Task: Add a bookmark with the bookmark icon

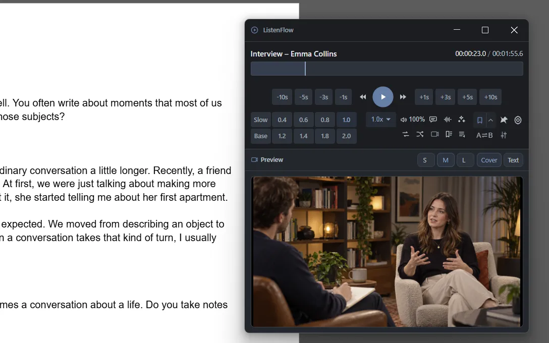Action: (x=480, y=120)
